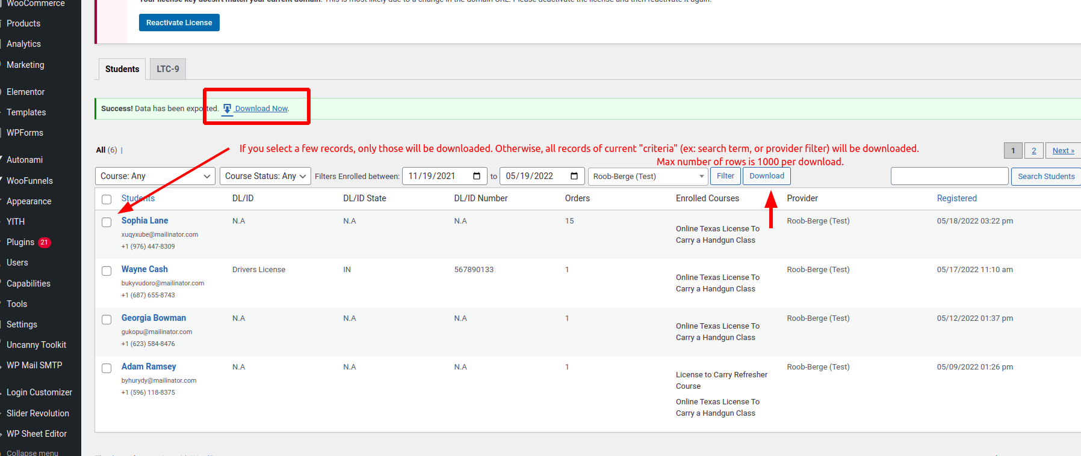Click the Reactivate License button
Viewport: 1081px width, 456px height.
point(179,23)
